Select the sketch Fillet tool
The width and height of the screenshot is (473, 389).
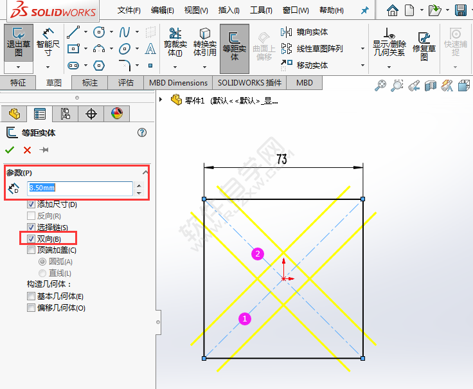tap(125, 65)
